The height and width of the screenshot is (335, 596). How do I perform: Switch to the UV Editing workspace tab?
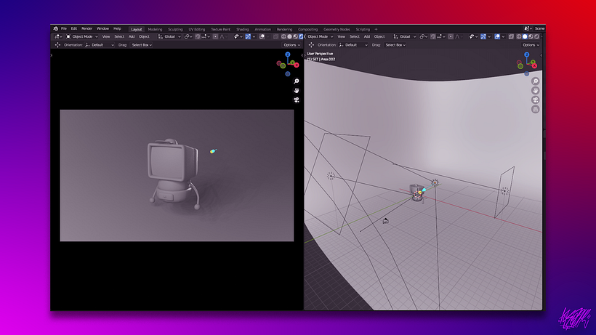point(197,29)
